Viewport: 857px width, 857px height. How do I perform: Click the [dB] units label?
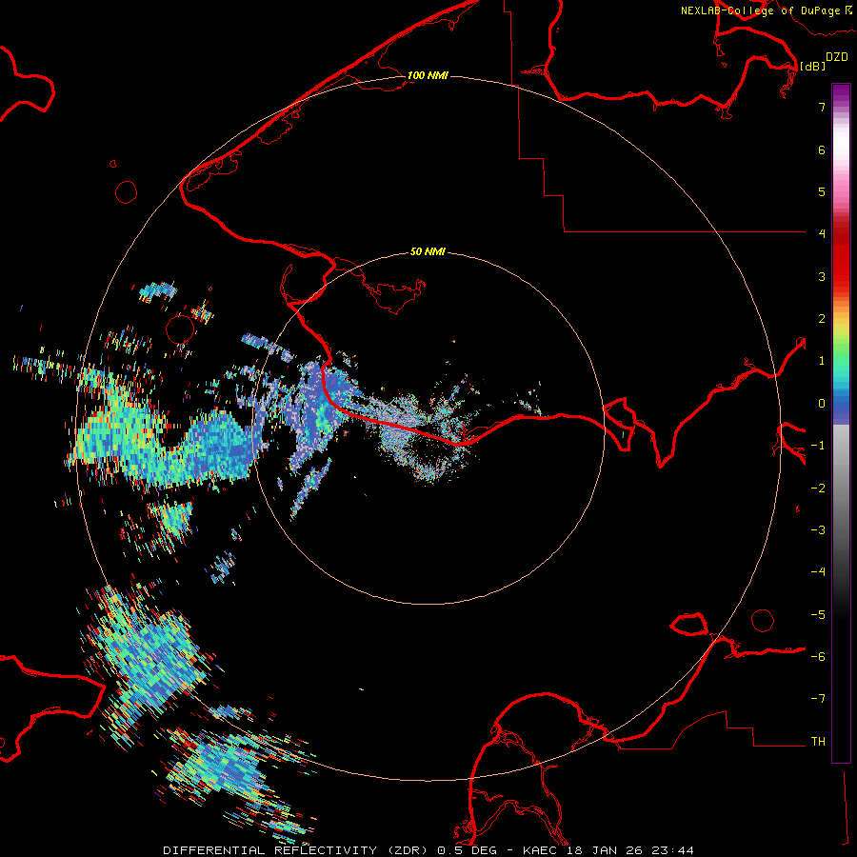813,66
